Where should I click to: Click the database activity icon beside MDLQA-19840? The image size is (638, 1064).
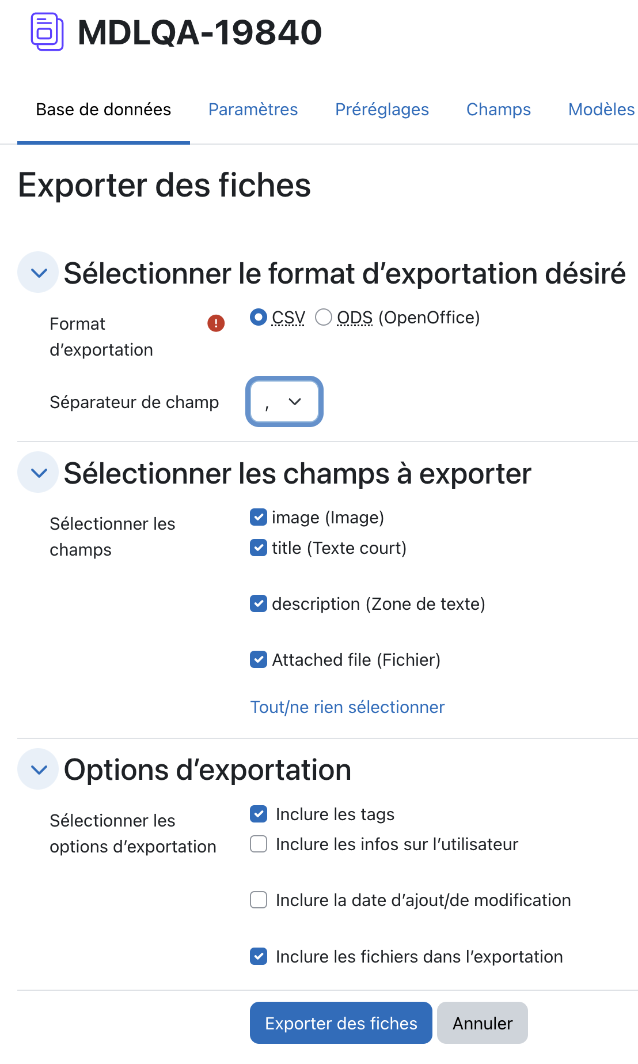(x=47, y=32)
